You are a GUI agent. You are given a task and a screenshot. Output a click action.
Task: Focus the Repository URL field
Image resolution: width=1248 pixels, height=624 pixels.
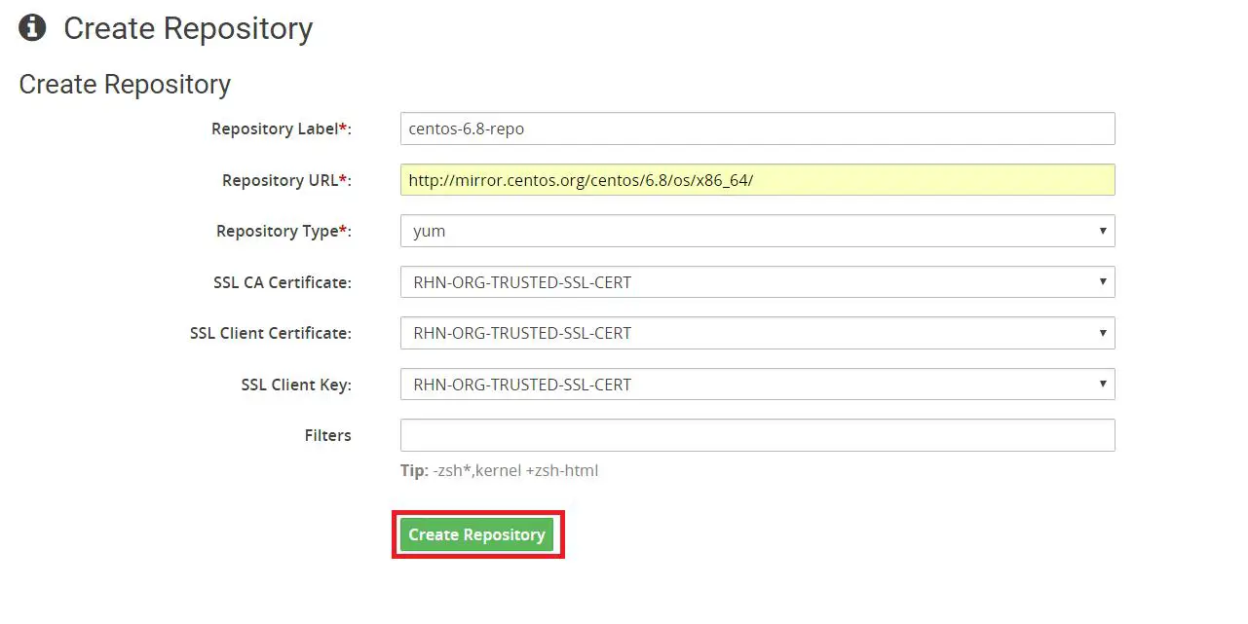(757, 180)
